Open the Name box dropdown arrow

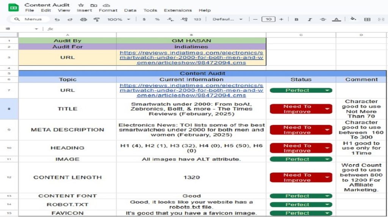tap(36, 29)
